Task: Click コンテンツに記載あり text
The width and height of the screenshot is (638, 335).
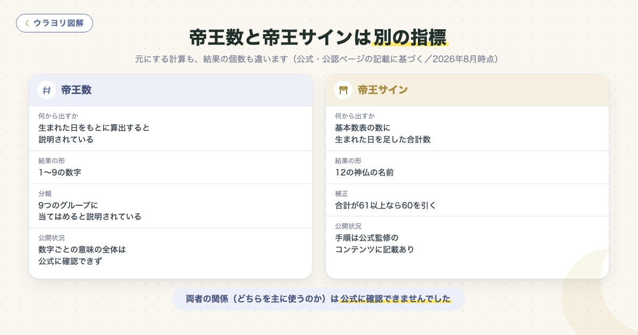Action: [x=374, y=249]
